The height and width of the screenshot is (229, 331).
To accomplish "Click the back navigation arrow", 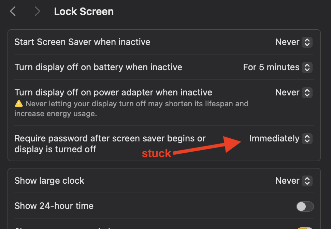I will (12, 11).
